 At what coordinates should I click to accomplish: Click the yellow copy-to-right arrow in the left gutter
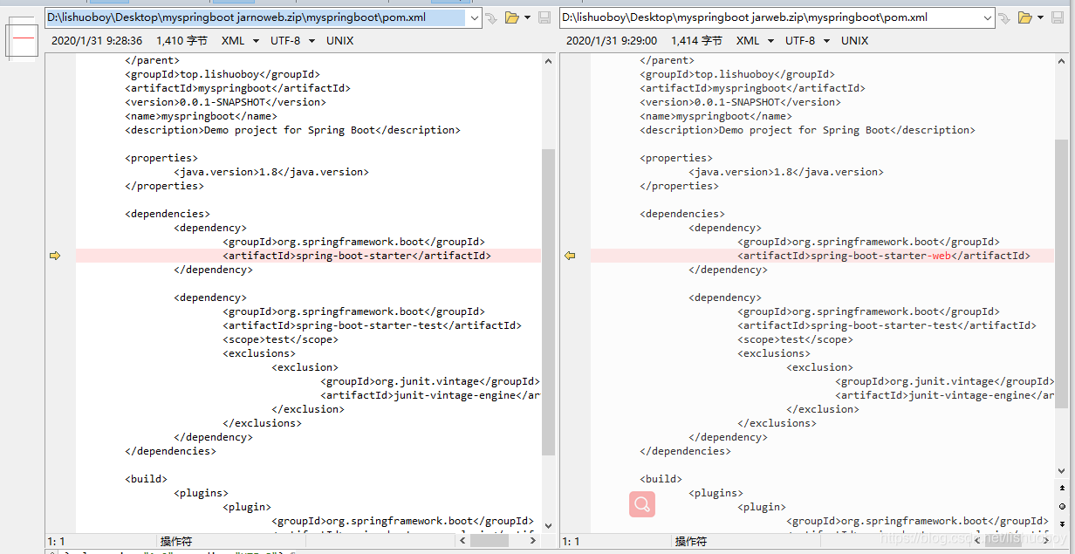55,256
